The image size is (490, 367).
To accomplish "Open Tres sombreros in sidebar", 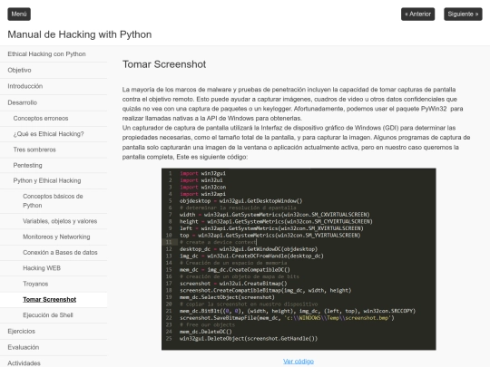I will coord(34,150).
